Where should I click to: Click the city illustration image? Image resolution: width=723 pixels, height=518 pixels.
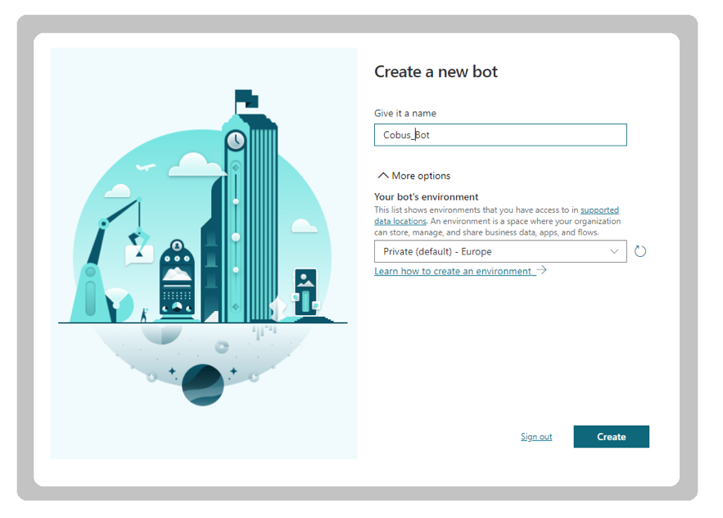click(x=204, y=253)
